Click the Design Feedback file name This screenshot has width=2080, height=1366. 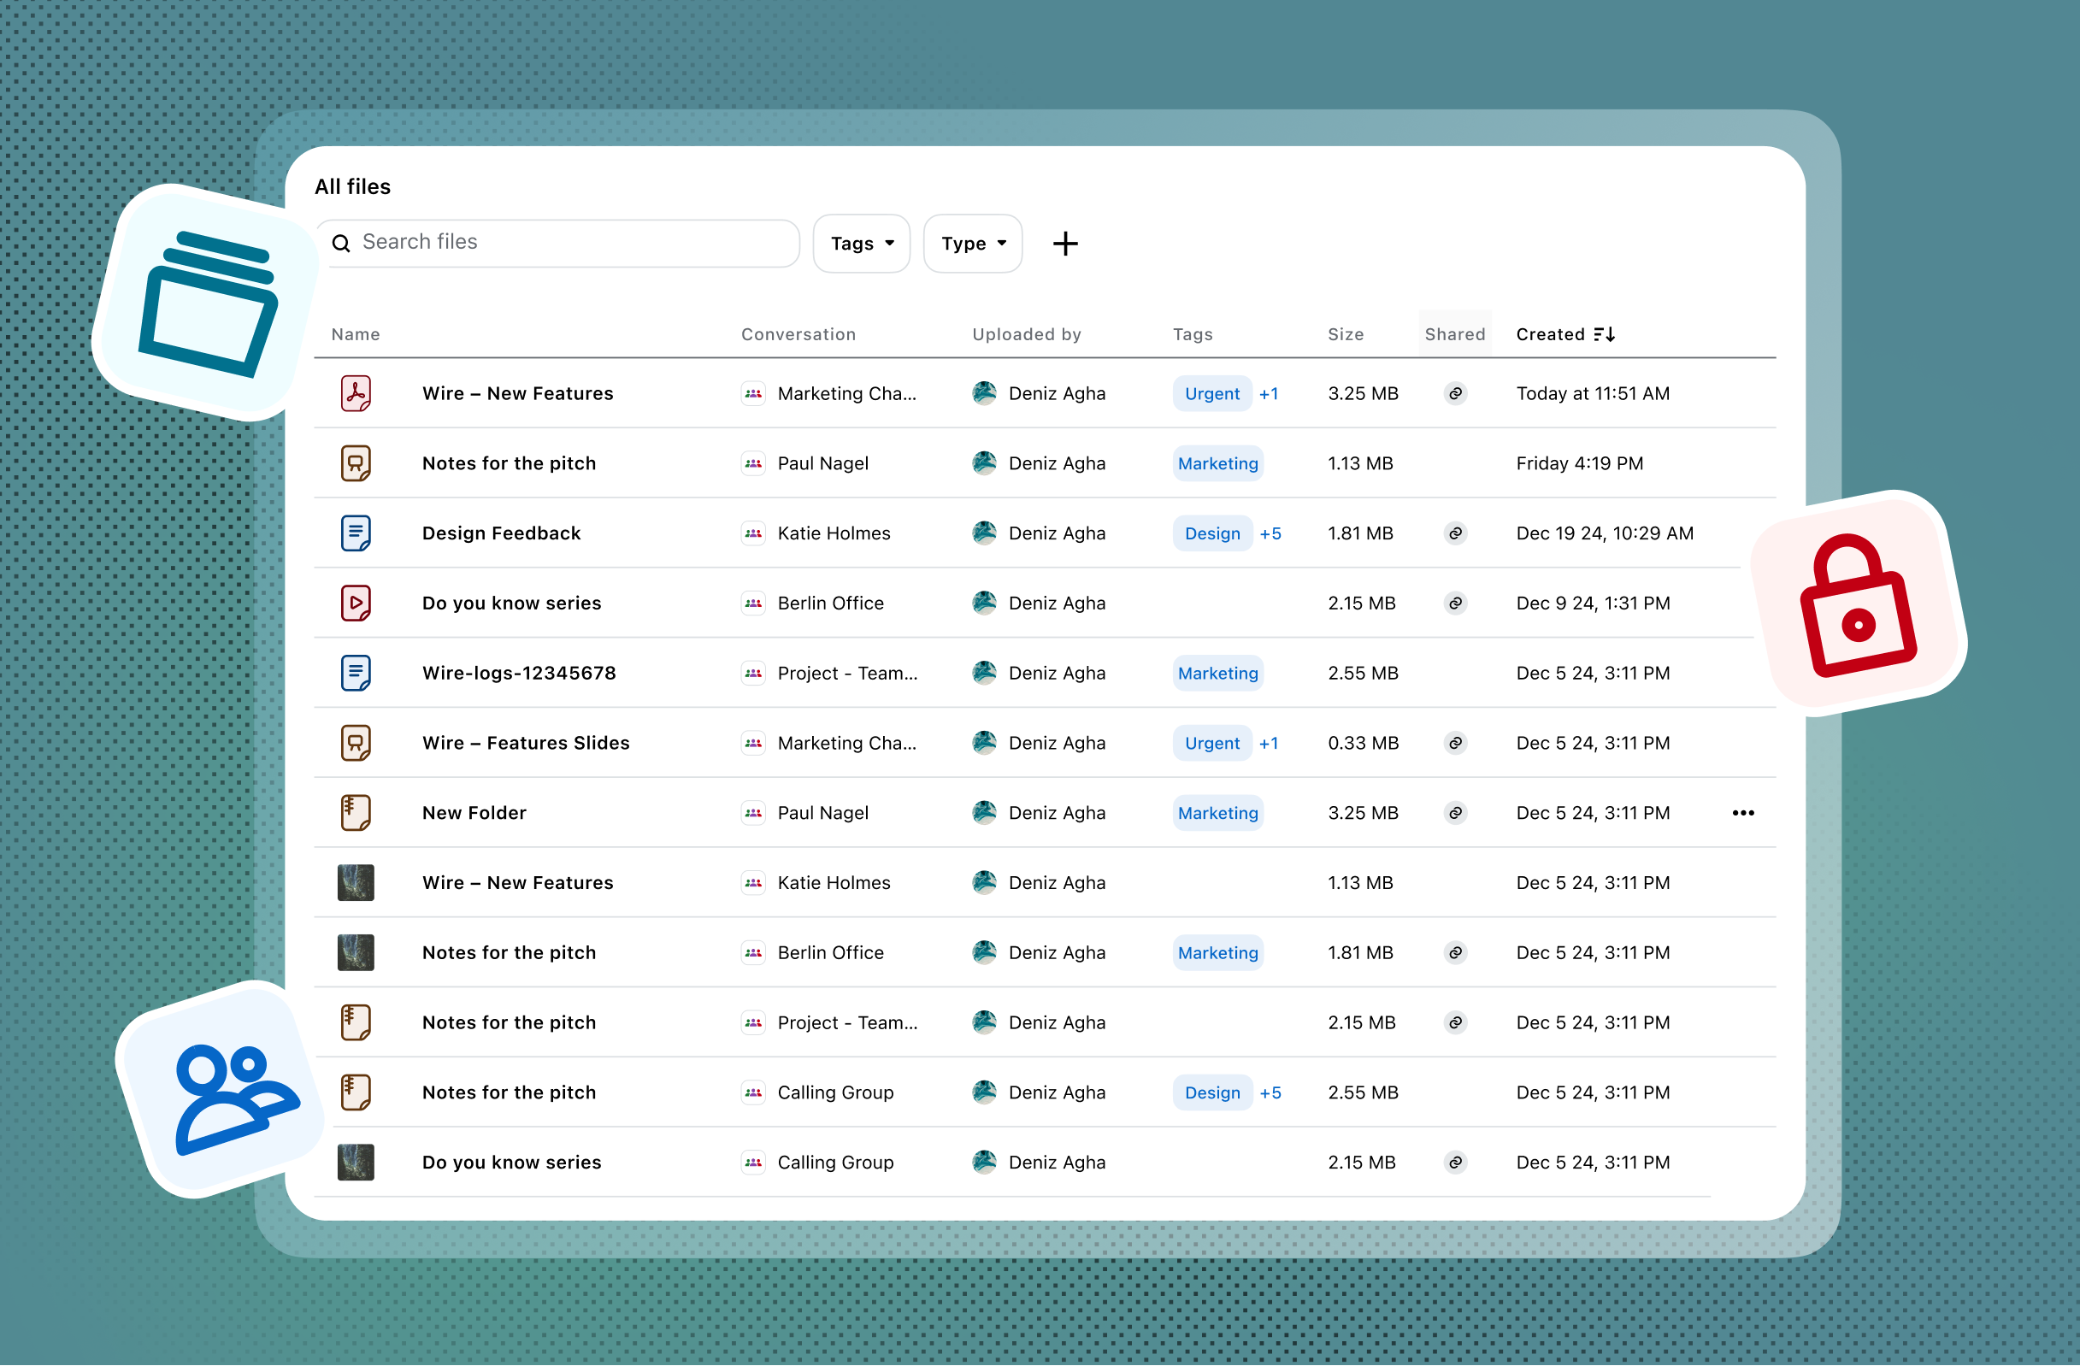(x=502, y=533)
